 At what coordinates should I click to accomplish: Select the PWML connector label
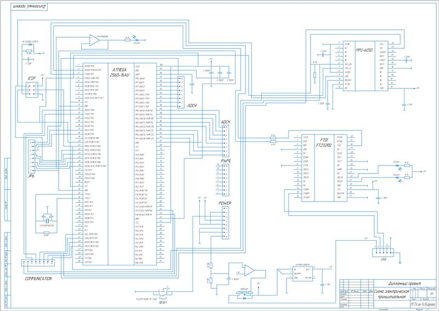pos(226,161)
